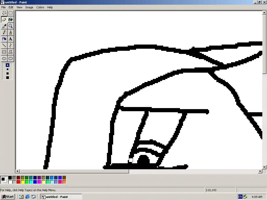The height and width of the screenshot is (200, 267).
Task: Click the network tray icon beside EN
Action: tap(245, 197)
